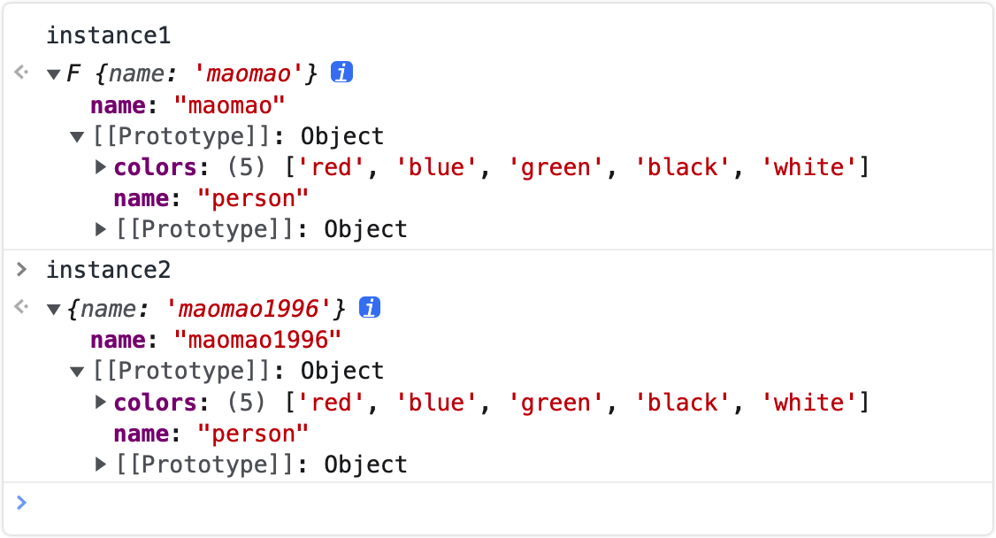Click the info icon beside {name: 'maomao1996'}
Screen dimensions: 996x538
[370, 307]
